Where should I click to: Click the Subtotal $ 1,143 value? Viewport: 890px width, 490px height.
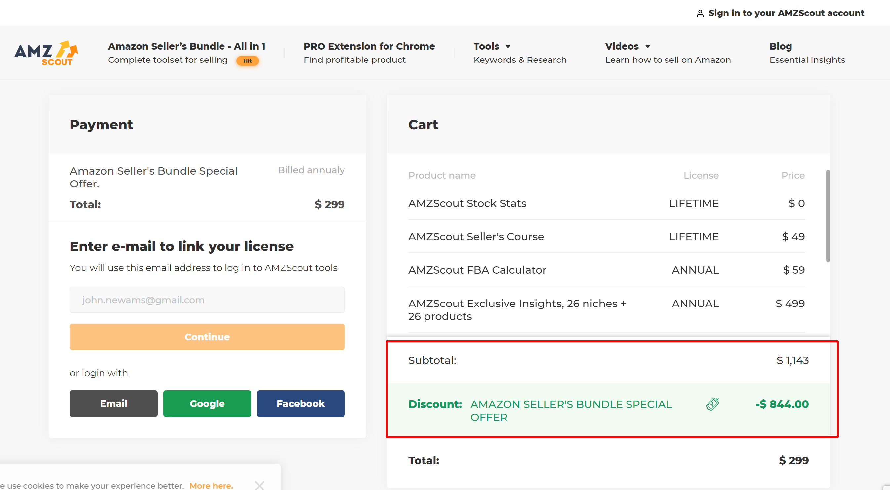coord(792,360)
